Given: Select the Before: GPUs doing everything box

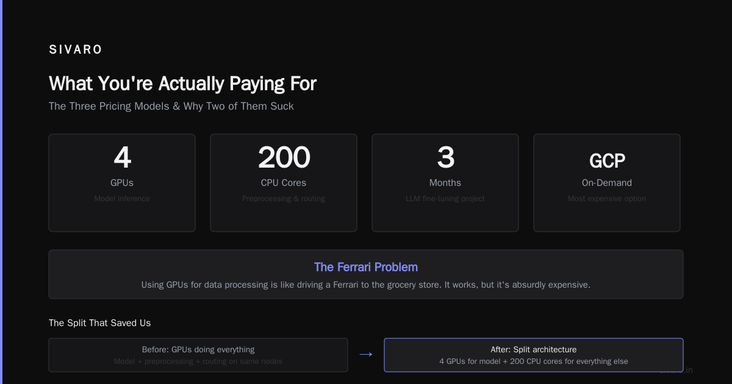Looking at the screenshot, I should pos(198,355).
